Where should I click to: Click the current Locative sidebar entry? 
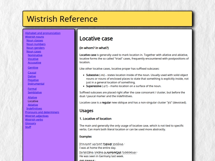[33, 101]
